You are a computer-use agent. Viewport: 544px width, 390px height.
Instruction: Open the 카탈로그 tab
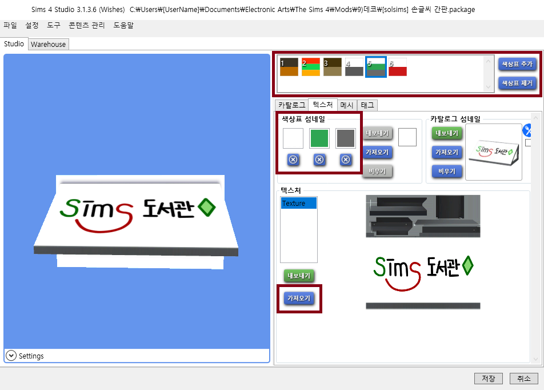(292, 105)
